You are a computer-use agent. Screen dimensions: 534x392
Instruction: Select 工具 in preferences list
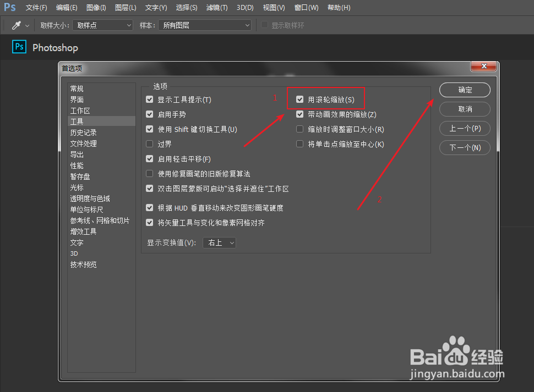coord(101,122)
